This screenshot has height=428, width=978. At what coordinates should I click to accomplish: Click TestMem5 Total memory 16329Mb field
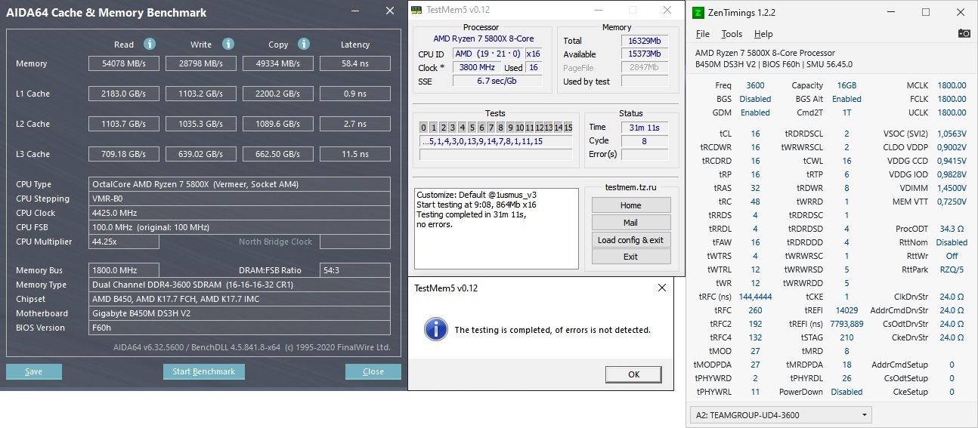645,40
